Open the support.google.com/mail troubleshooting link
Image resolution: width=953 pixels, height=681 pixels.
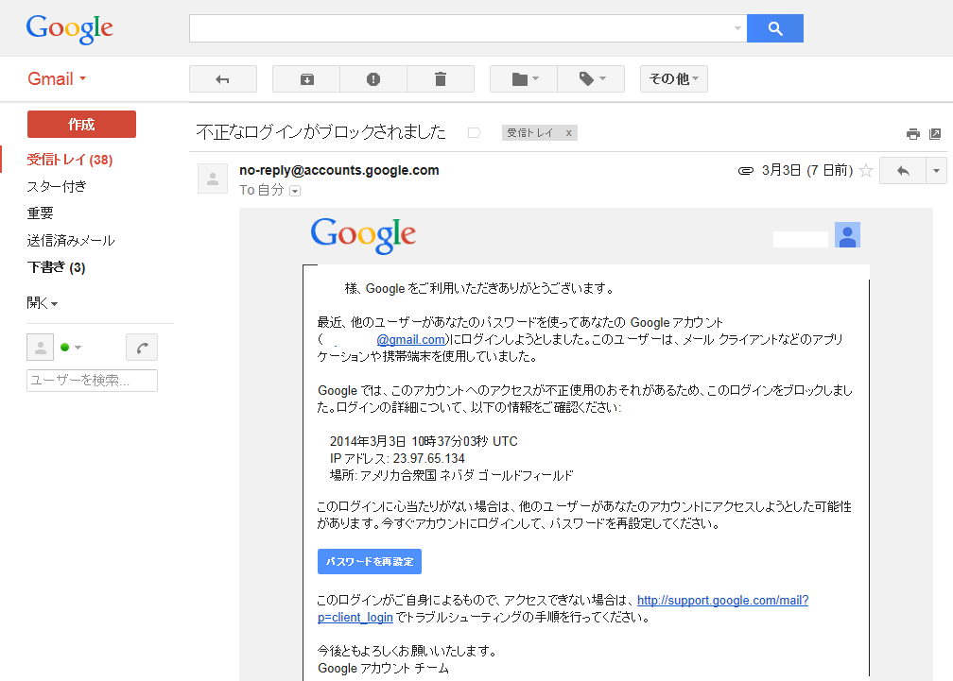[x=722, y=601]
